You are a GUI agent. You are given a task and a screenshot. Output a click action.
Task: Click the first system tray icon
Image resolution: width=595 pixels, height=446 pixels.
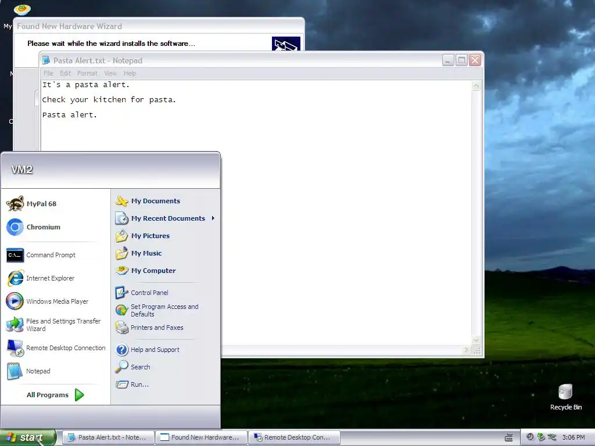tap(530, 437)
